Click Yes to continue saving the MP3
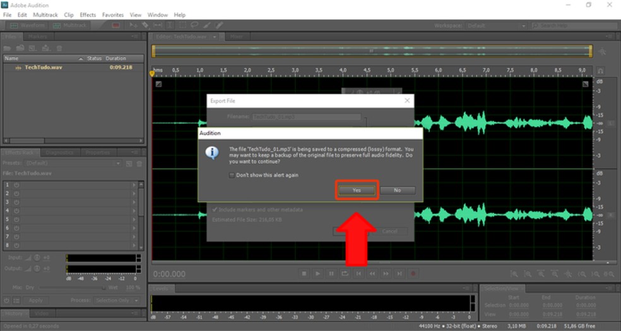 (x=357, y=190)
